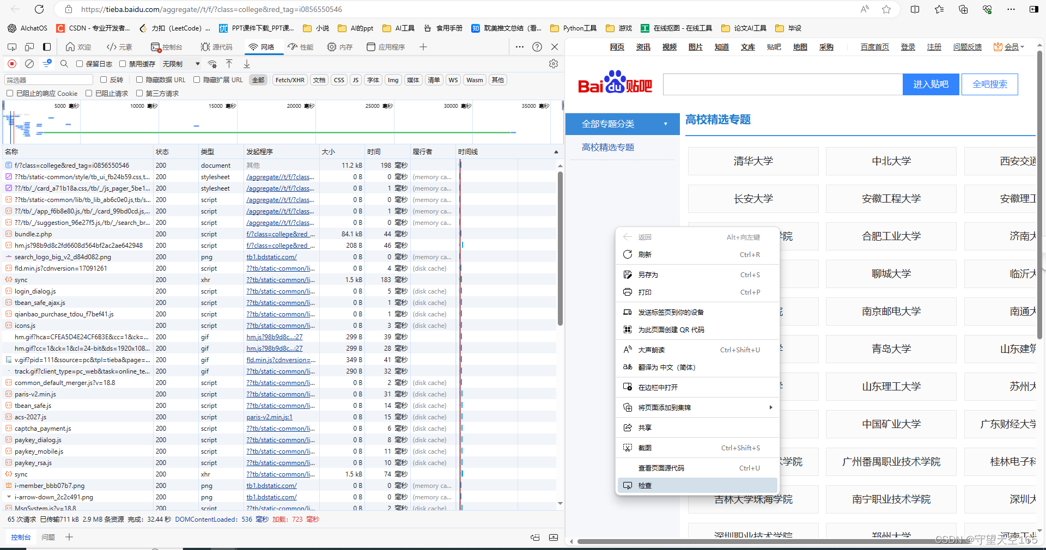Image resolution: width=1046 pixels, height=550 pixels.
Task: Click the timeline column sort arrow
Action: click(x=556, y=152)
